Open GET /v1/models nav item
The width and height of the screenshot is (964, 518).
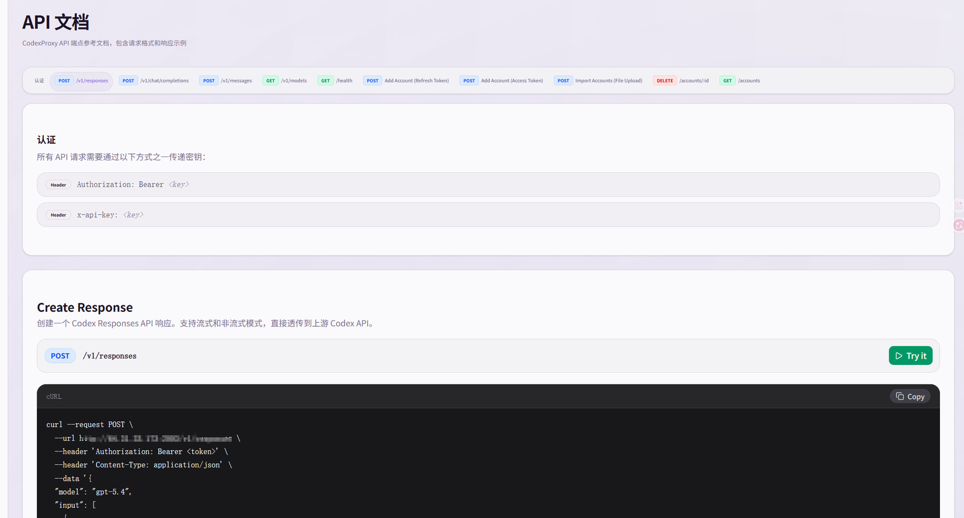[285, 81]
